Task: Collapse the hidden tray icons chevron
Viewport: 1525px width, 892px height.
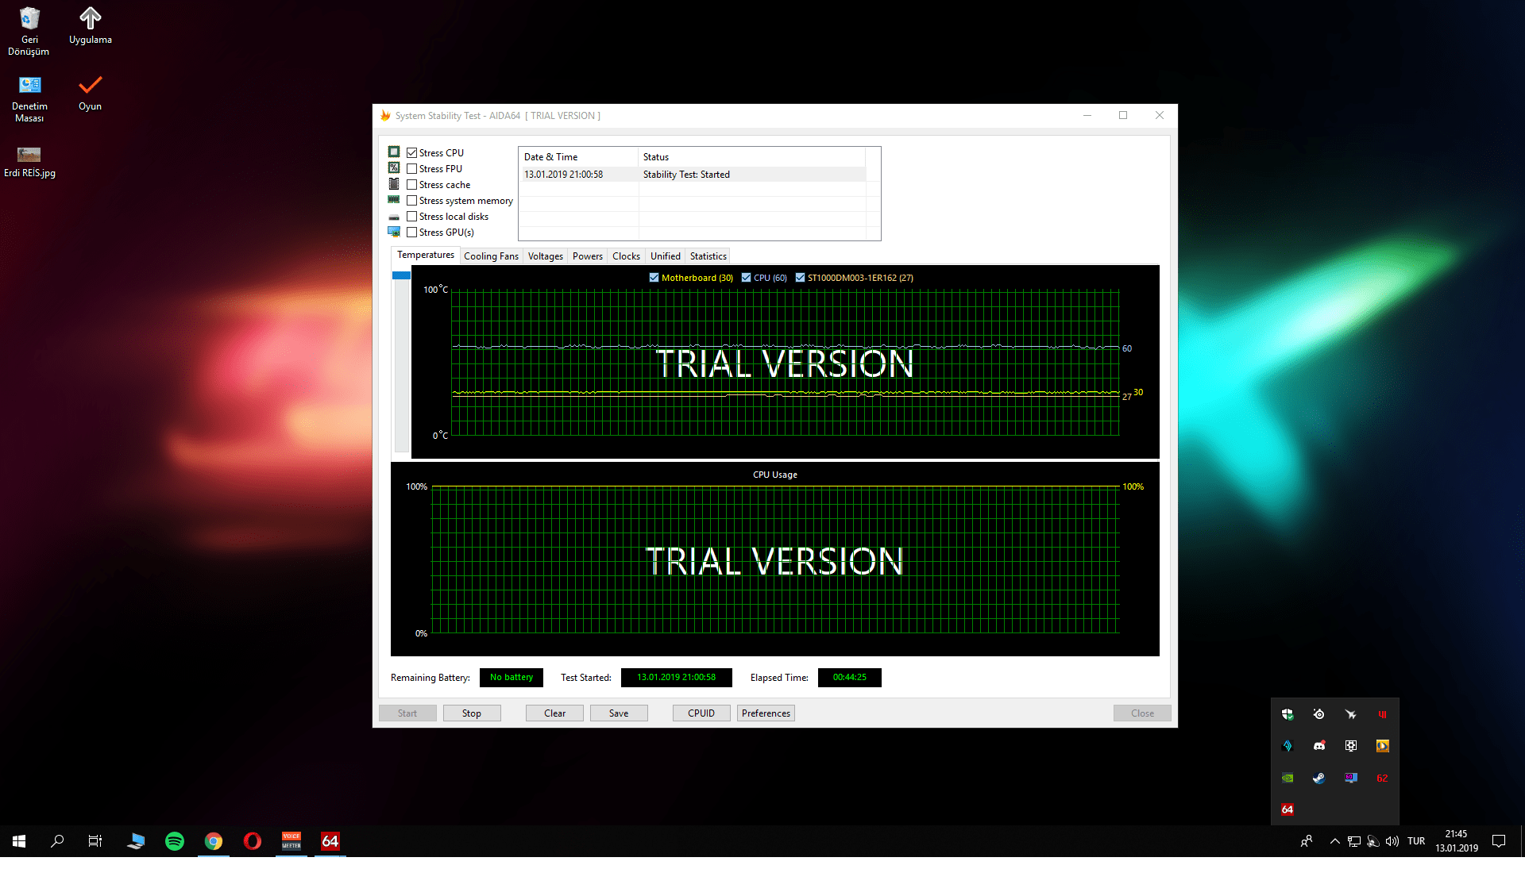Action: 1335,842
